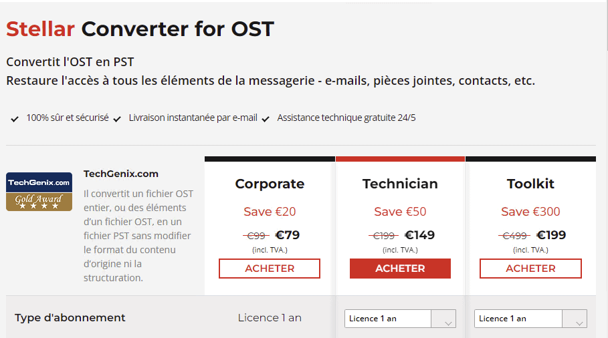
Task: Click the TechGenix.com reviewer name
Action: (121, 174)
